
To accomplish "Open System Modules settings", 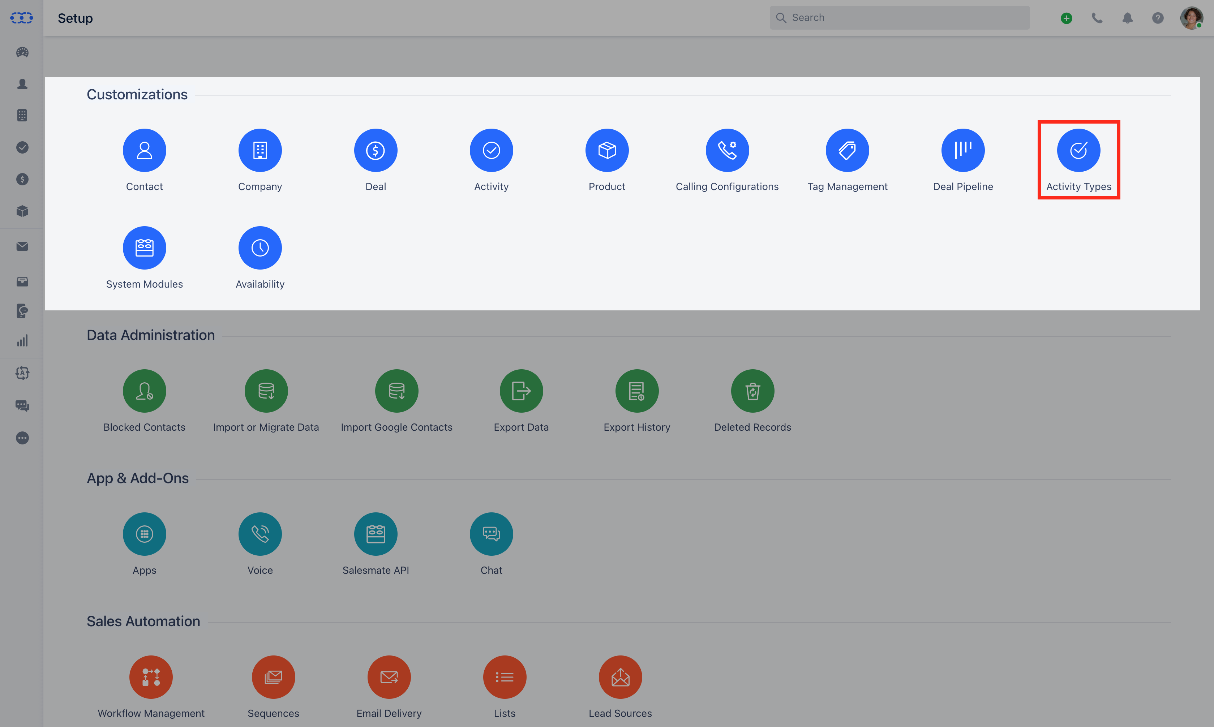I will [x=144, y=248].
